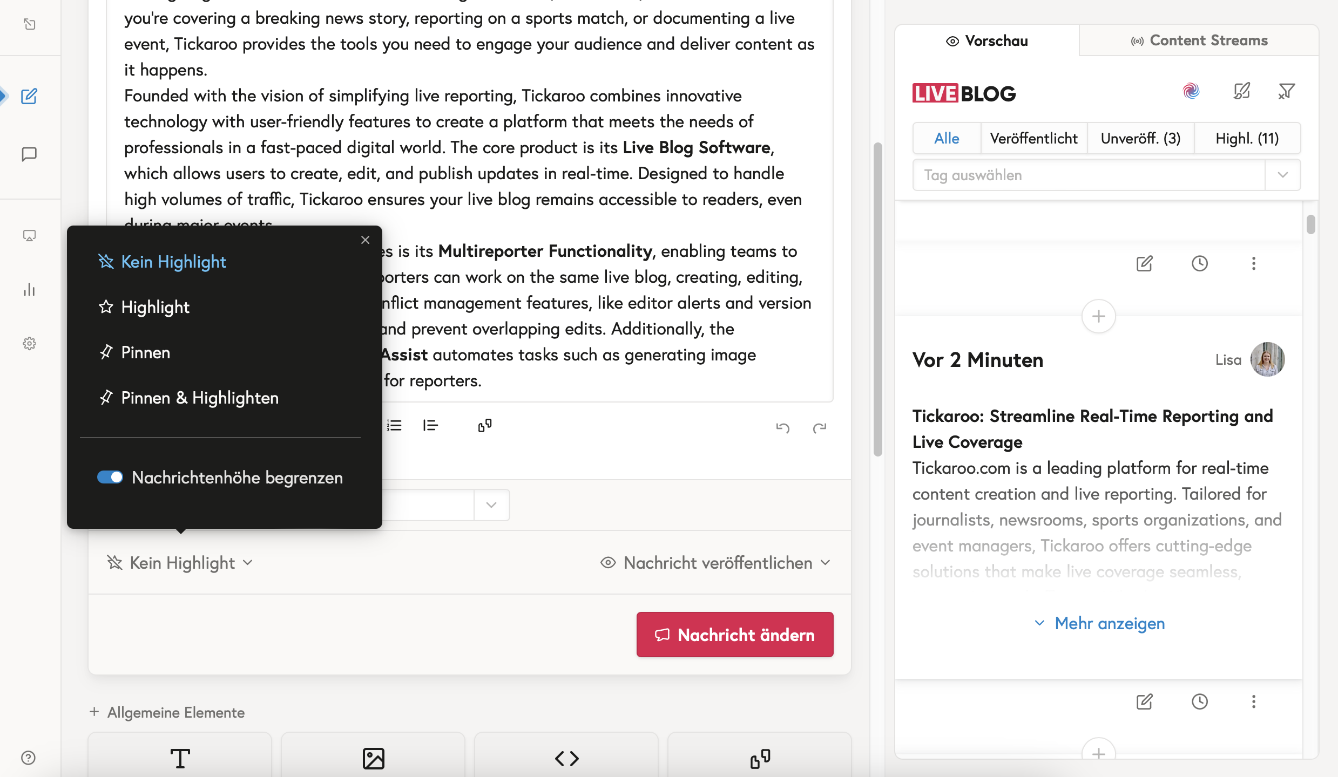
Task: Expand Nachricht veröffentlichen dropdown
Action: (716, 563)
